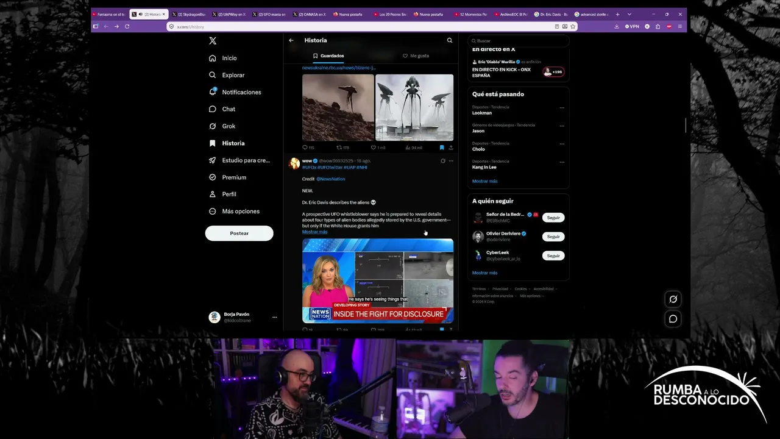The width and height of the screenshot is (780, 439).
Task: Share the Martian tripods post
Action: [x=451, y=148]
